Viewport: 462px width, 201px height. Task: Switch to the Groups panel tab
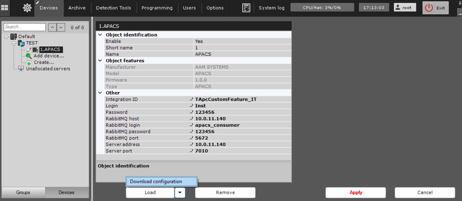coord(23,192)
